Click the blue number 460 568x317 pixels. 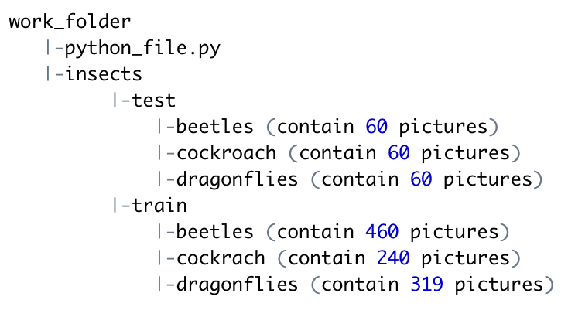click(x=382, y=232)
